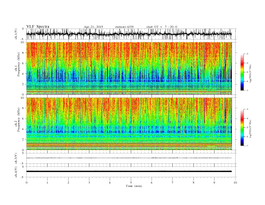Click the ch.1 colorbar 'log(PSD)(V²/Hz)' label
Viewport: 265px width, 205px height.
click(251, 73)
